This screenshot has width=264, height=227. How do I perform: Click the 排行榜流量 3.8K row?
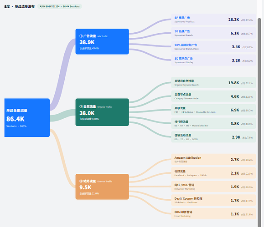(213, 123)
